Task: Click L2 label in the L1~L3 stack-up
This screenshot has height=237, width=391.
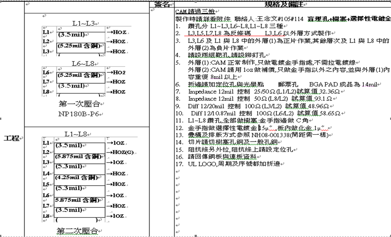Action: tap(46, 41)
